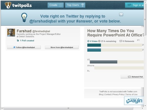Click More from @farshadiqbal button
The height and width of the screenshot is (110, 147).
pos(62,47)
